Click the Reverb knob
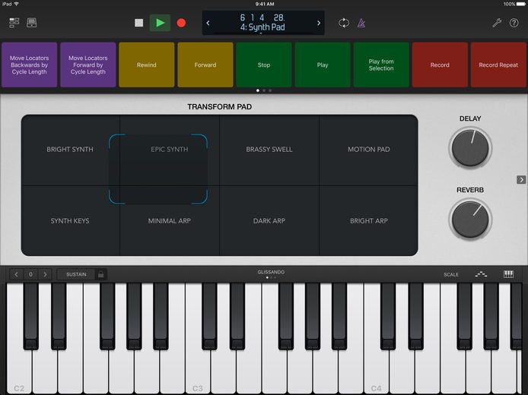The image size is (528, 395). pos(470,219)
